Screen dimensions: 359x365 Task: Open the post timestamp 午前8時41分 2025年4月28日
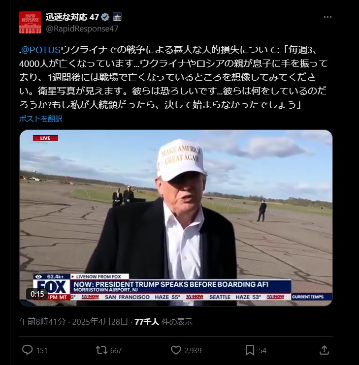pyautogui.click(x=73, y=322)
